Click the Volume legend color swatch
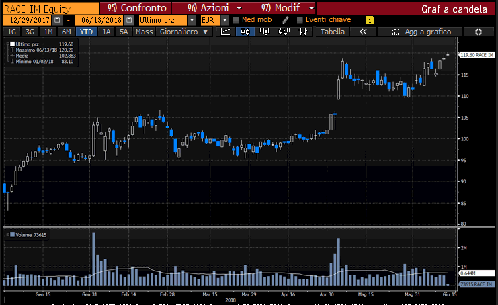Viewport: 498px width, 305px height. coord(12,235)
